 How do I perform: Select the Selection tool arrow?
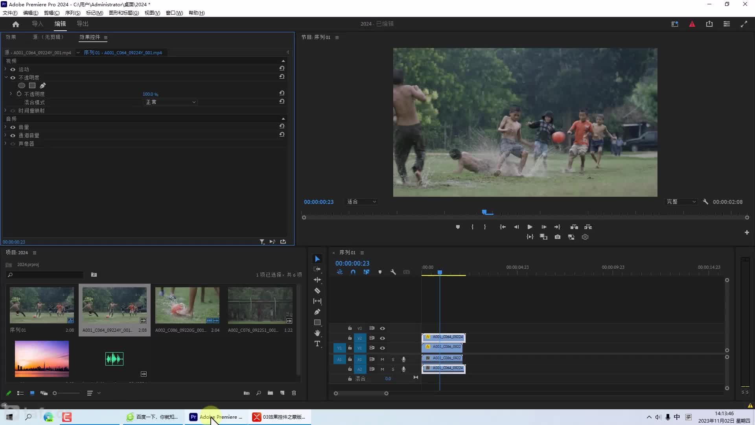coord(317,259)
